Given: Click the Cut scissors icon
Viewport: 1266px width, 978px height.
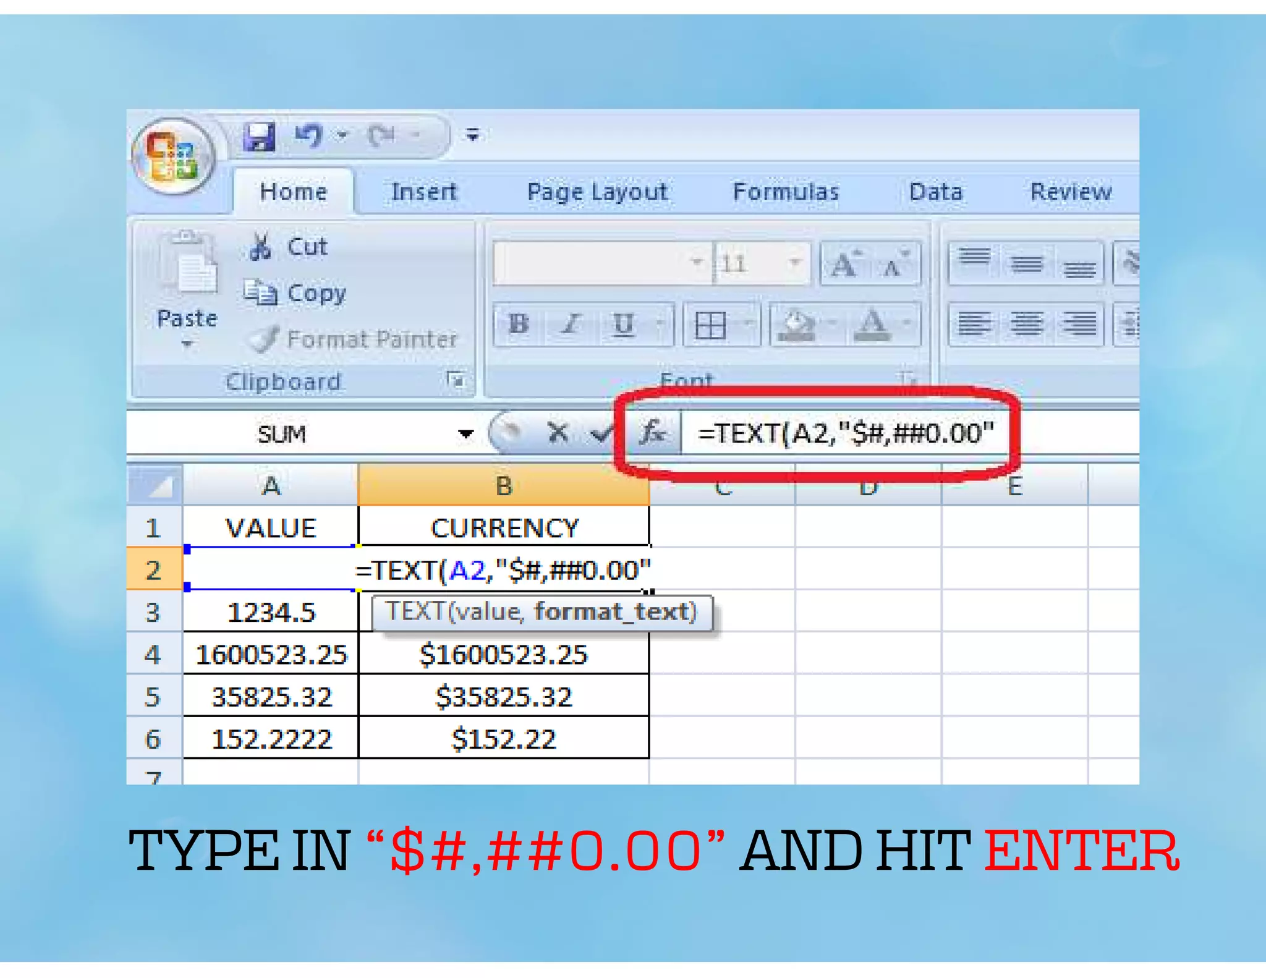Looking at the screenshot, I should click(x=260, y=247).
